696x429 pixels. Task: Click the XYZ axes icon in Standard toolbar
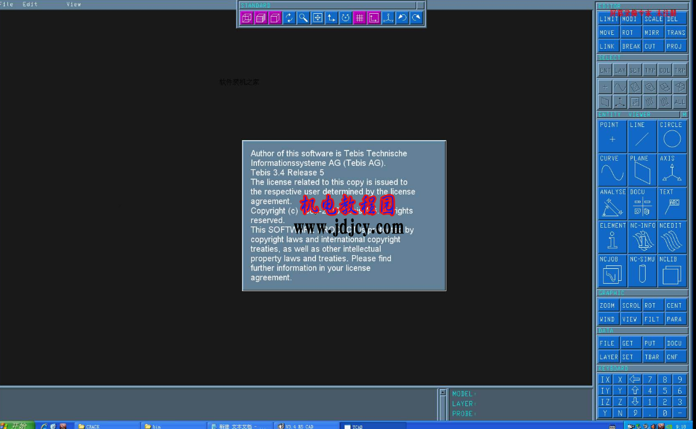(x=388, y=18)
